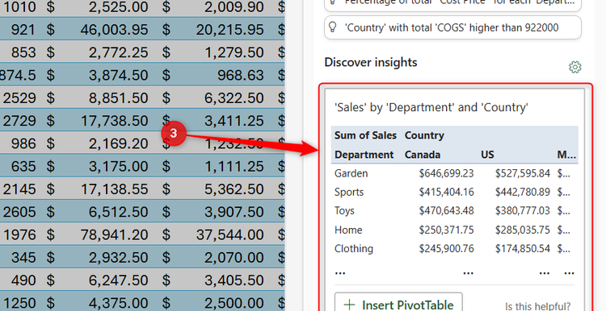
Task: Click the Clothing US value $174,850.54
Action: pyautogui.click(x=523, y=249)
